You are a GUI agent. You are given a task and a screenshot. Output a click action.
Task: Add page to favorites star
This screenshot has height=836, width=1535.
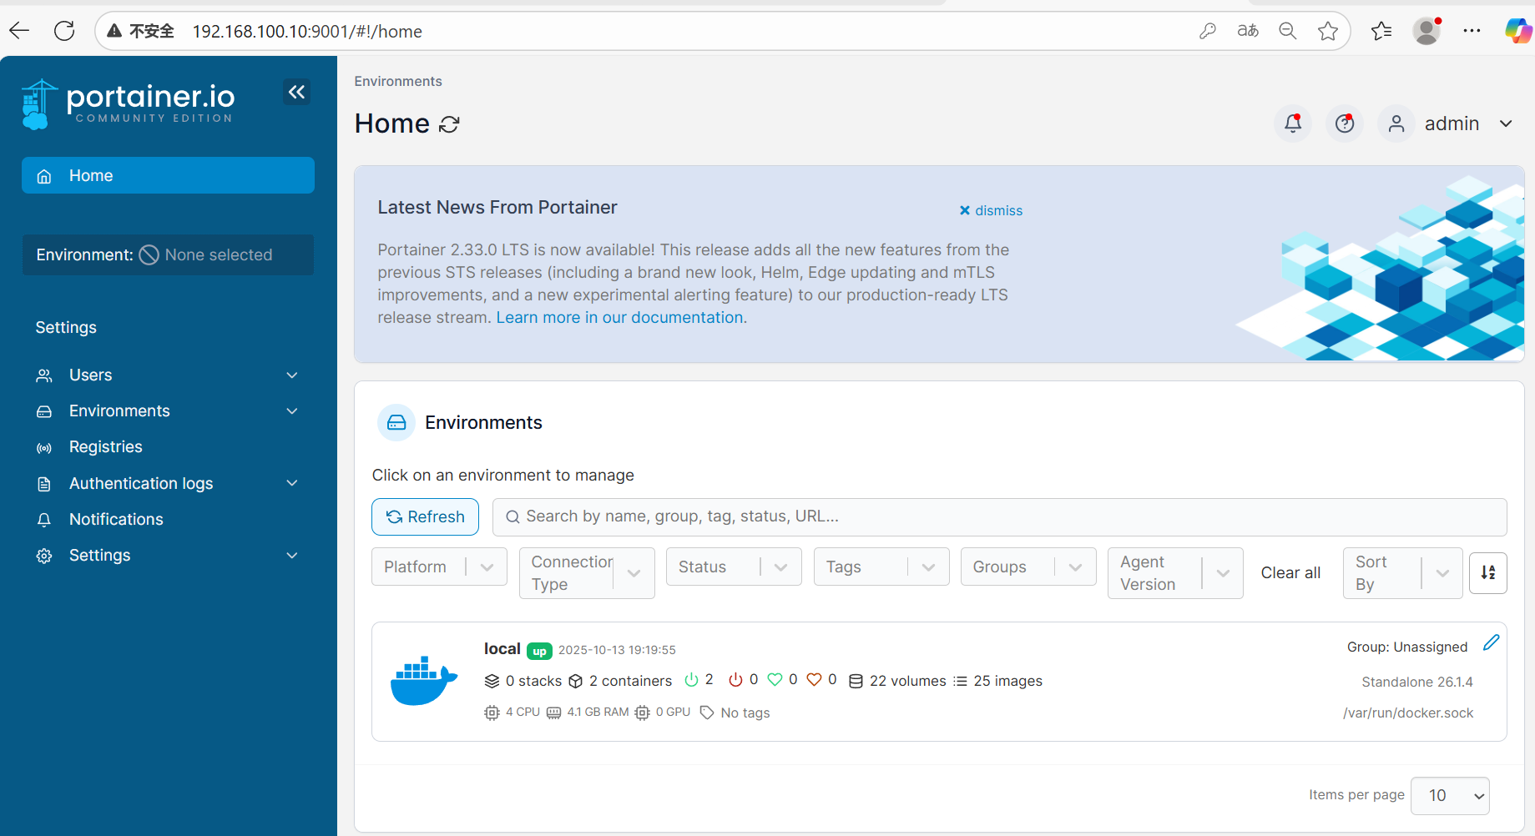point(1328,31)
